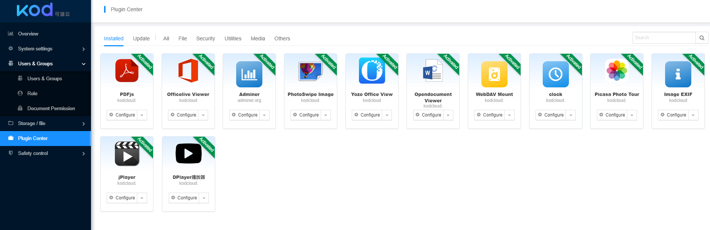Expand System settings in sidebar
710x230 pixels.
coord(45,49)
